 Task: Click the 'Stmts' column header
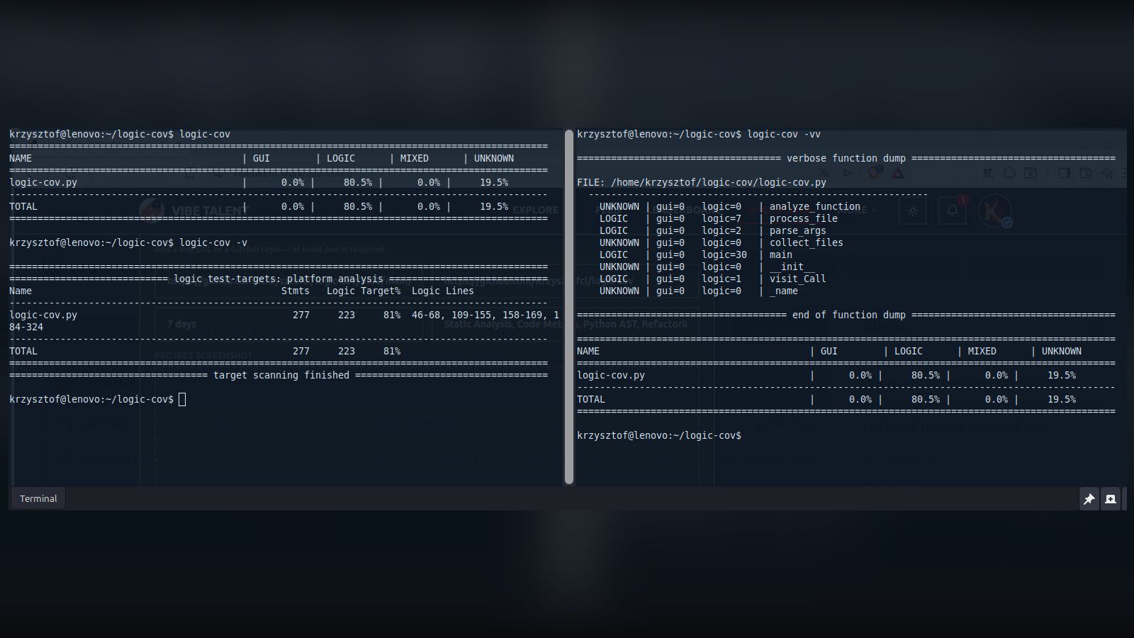(296, 291)
